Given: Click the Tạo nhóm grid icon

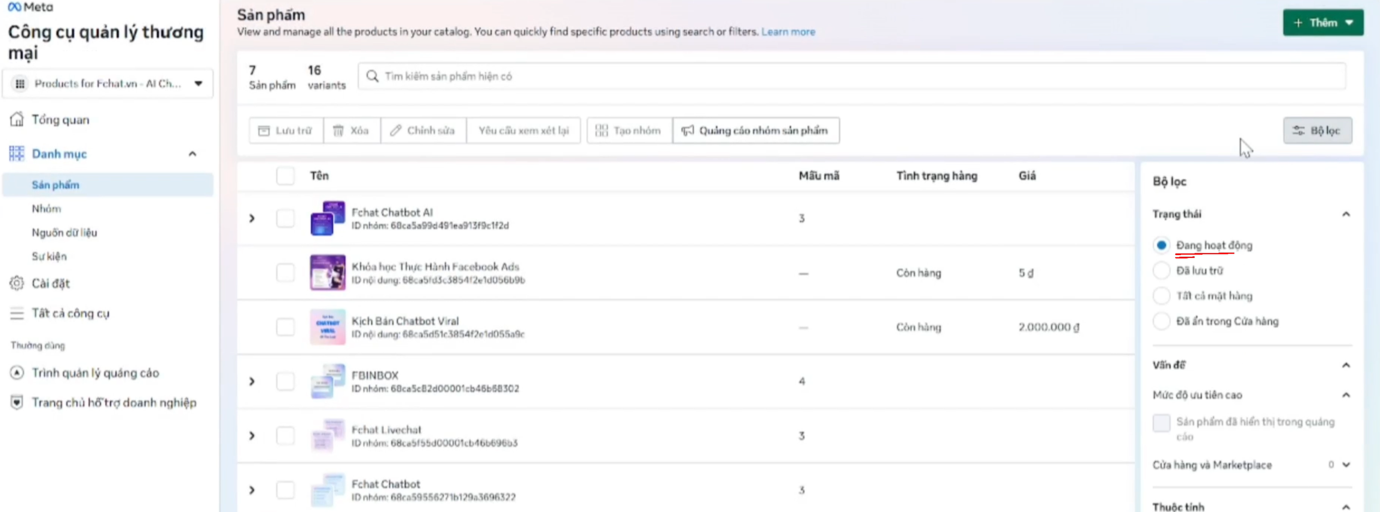Looking at the screenshot, I should coord(601,130).
